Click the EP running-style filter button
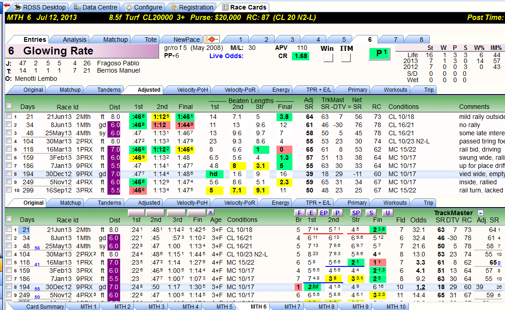The height and width of the screenshot is (310, 505). pos(324,212)
